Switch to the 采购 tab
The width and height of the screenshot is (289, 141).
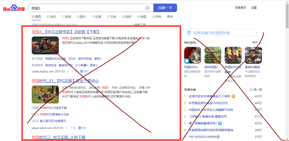pos(156,17)
